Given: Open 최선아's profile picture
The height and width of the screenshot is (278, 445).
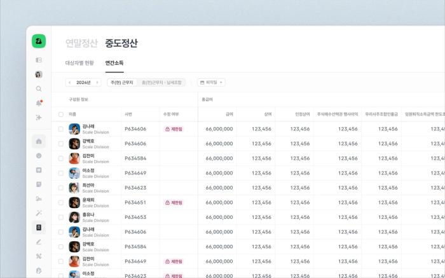Looking at the screenshot, I should pos(74,188).
